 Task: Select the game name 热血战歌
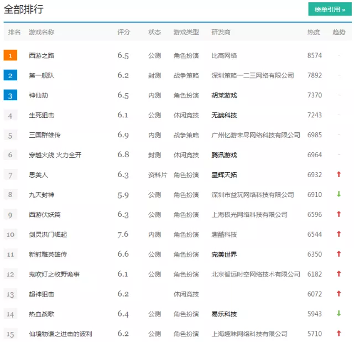click(x=41, y=314)
